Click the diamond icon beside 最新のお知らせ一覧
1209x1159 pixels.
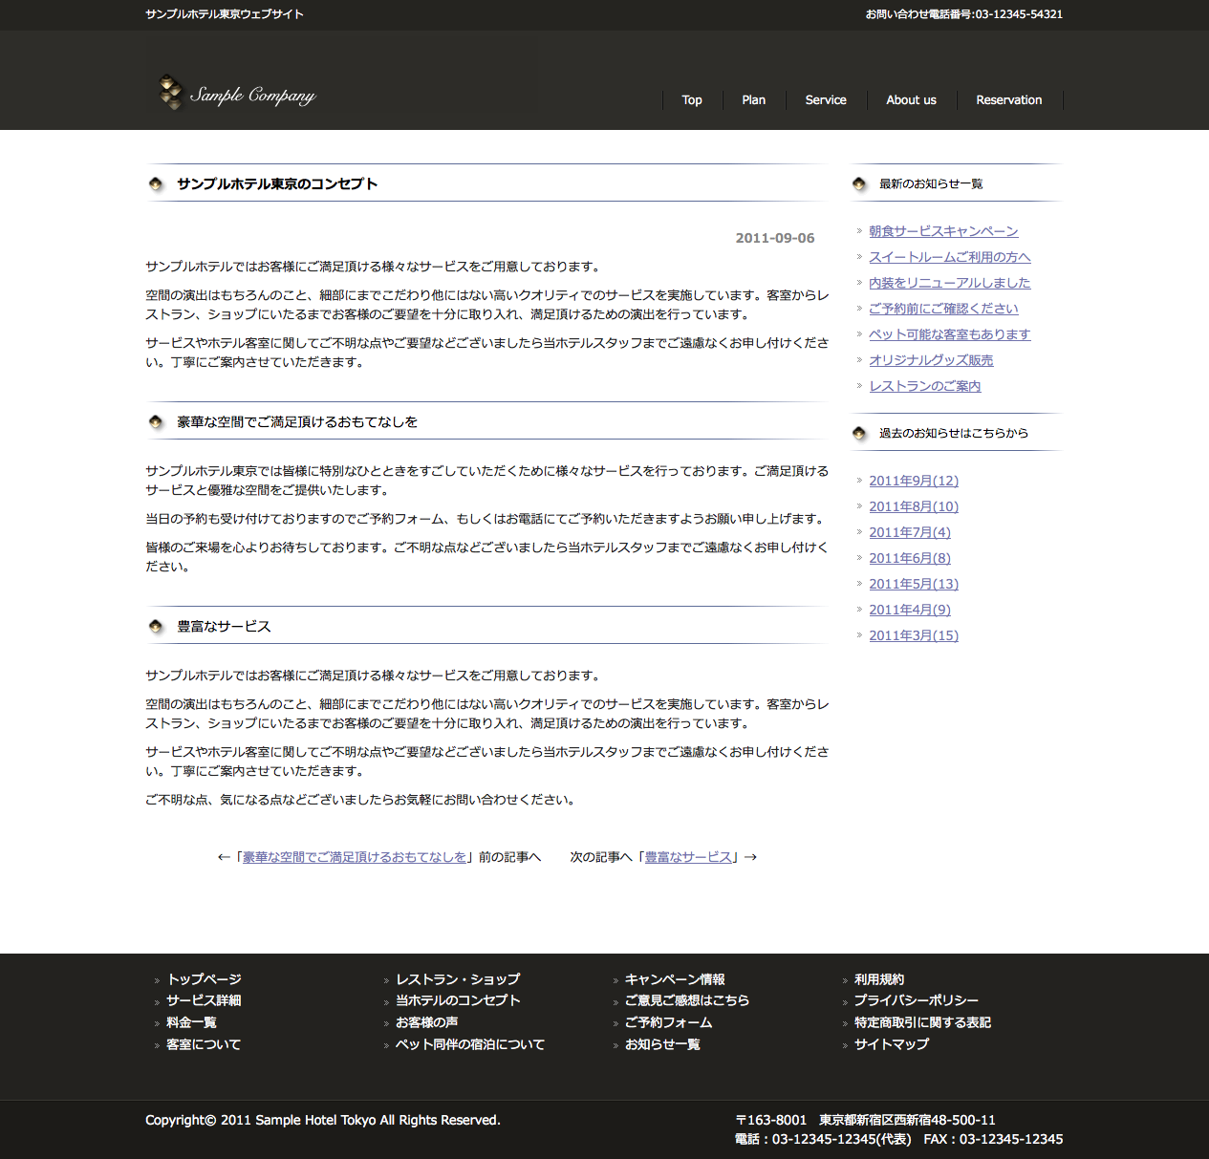click(859, 183)
